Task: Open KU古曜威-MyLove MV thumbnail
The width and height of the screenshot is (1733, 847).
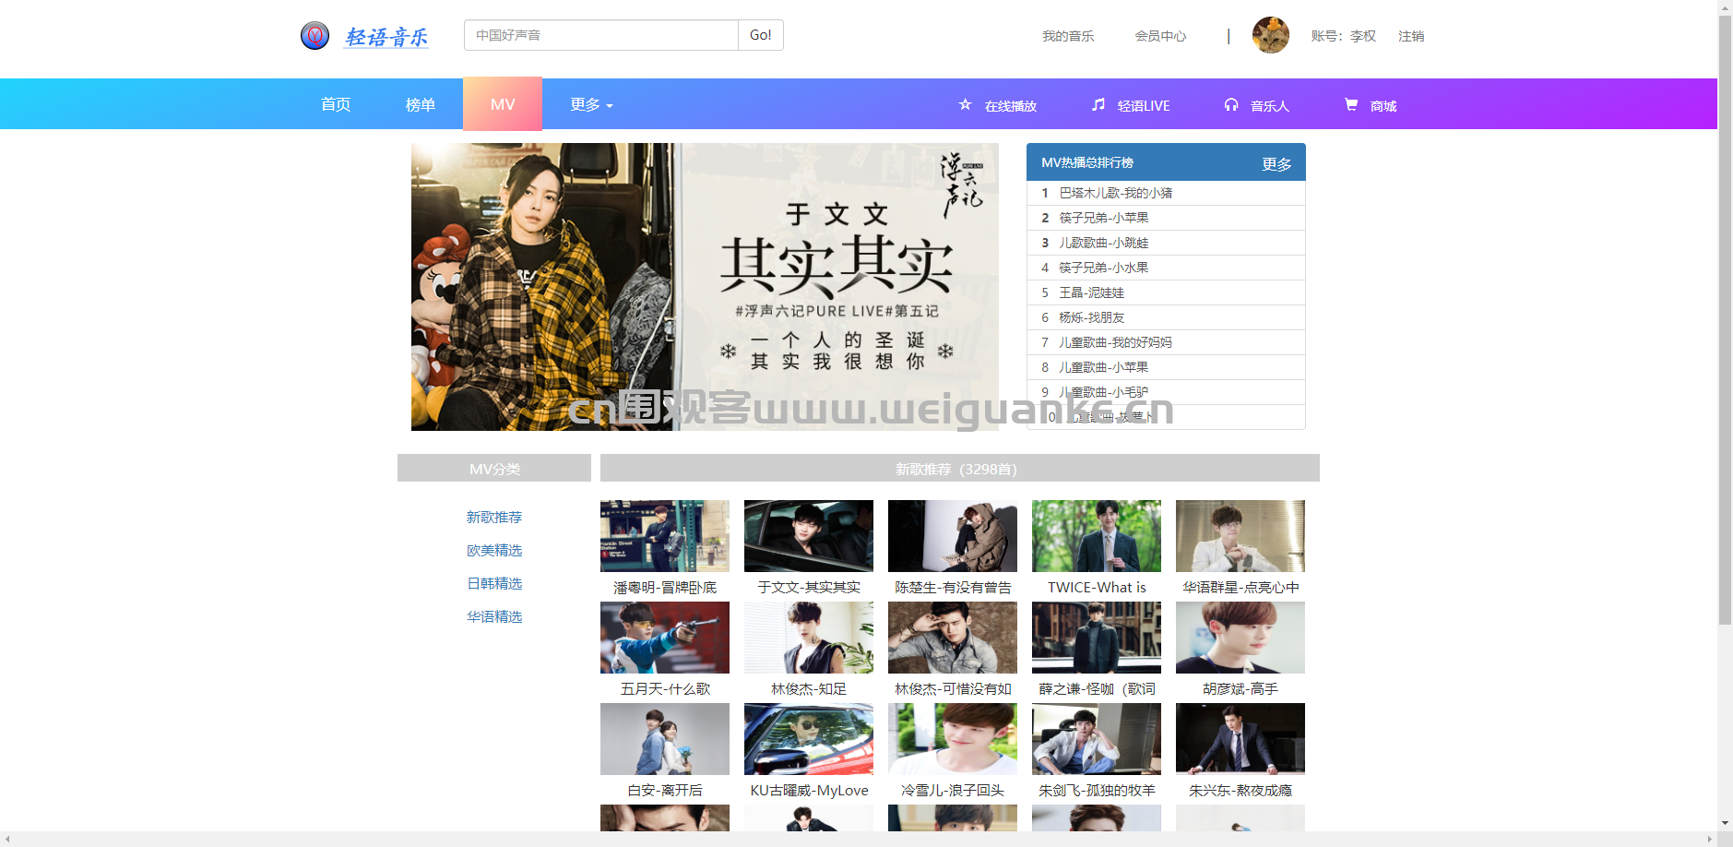Action: [x=809, y=739]
